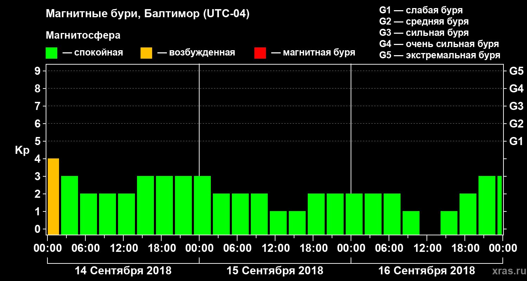
Task: Click the 'G2 — средняя буря' legend line
Action: pos(424,21)
